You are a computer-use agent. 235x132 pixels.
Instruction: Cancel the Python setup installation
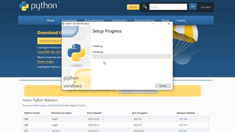click(163, 86)
